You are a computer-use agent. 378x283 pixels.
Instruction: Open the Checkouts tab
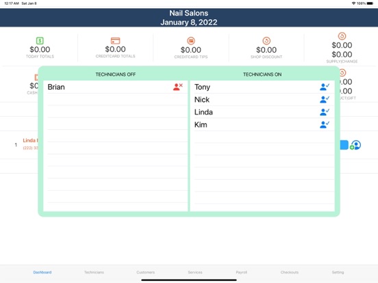(290, 272)
